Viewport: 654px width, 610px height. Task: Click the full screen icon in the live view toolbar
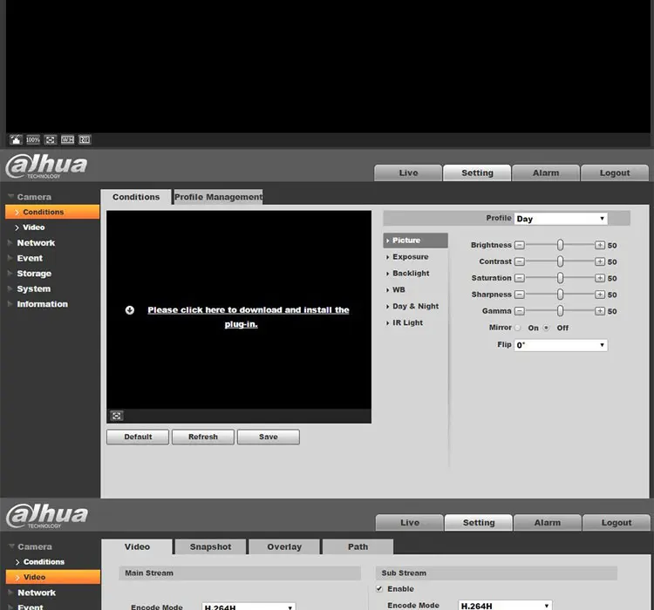coord(50,139)
